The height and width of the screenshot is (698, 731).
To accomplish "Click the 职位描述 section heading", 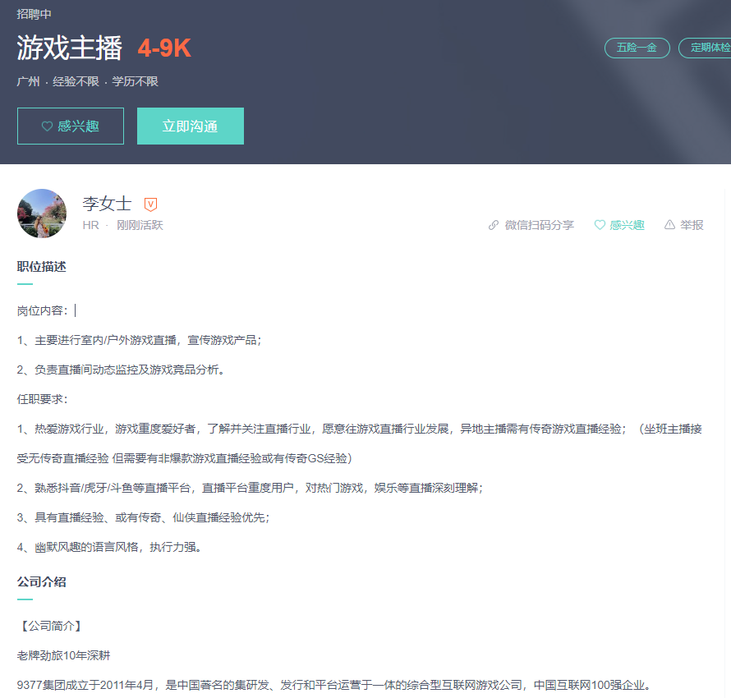I will [x=42, y=267].
